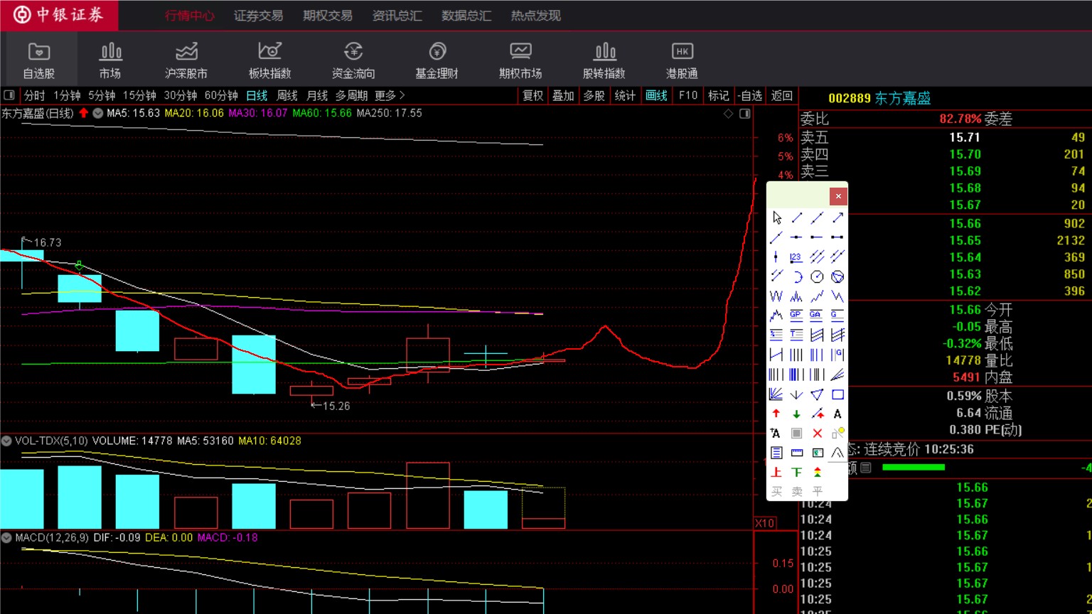Click the F10 company info button
The image size is (1092, 614).
pyautogui.click(x=687, y=95)
